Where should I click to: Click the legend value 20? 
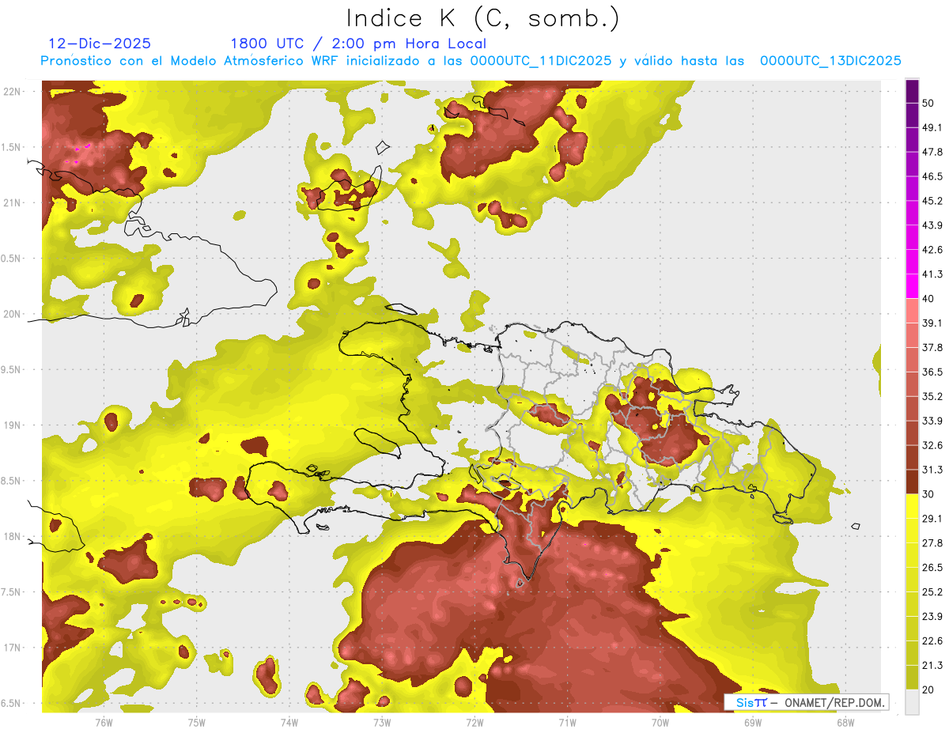[928, 690]
